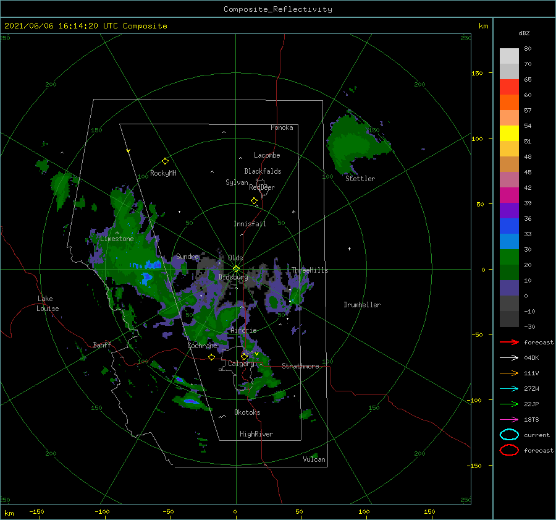Click the Okotoks town label
Image resolution: width=556 pixels, height=520 pixels.
(x=247, y=412)
